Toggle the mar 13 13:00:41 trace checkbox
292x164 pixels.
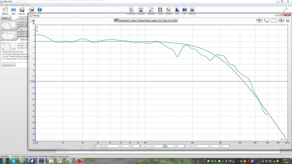click(140, 146)
